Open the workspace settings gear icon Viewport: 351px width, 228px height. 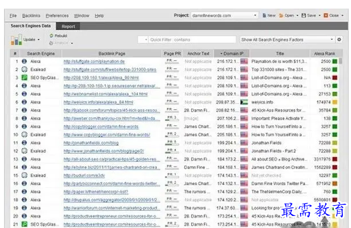click(340, 40)
